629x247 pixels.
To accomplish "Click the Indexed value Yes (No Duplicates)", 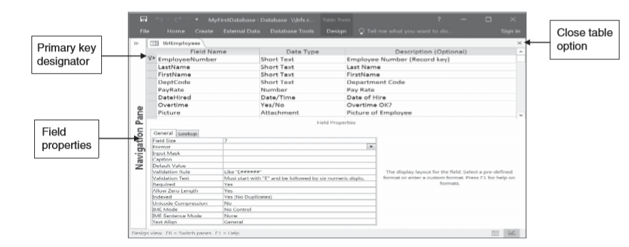I will click(299, 197).
